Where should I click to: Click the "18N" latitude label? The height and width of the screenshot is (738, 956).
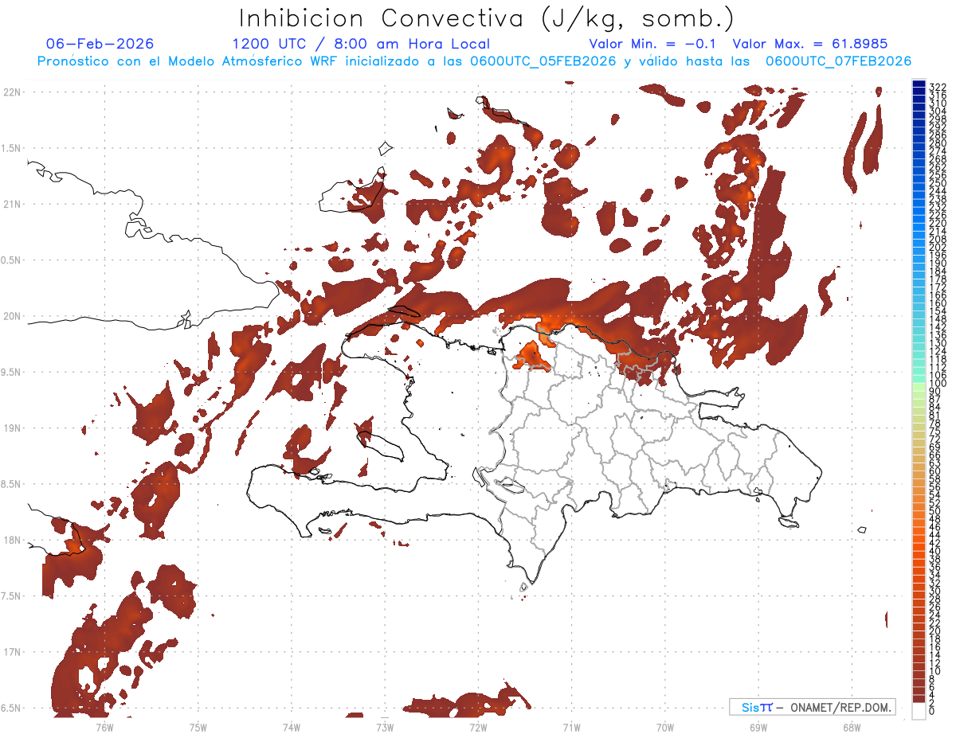point(11,540)
